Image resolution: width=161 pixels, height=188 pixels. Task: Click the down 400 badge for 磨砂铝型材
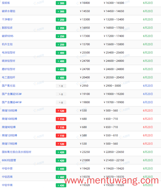pos(61,69)
